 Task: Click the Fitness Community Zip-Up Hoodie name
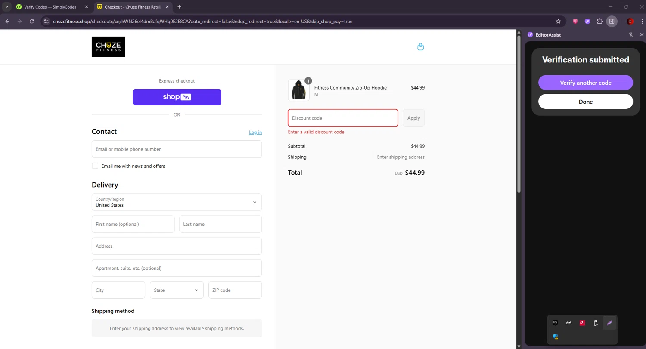point(351,88)
